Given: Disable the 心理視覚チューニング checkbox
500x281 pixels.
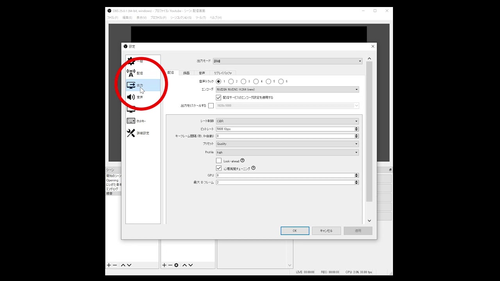Looking at the screenshot, I should 219,168.
